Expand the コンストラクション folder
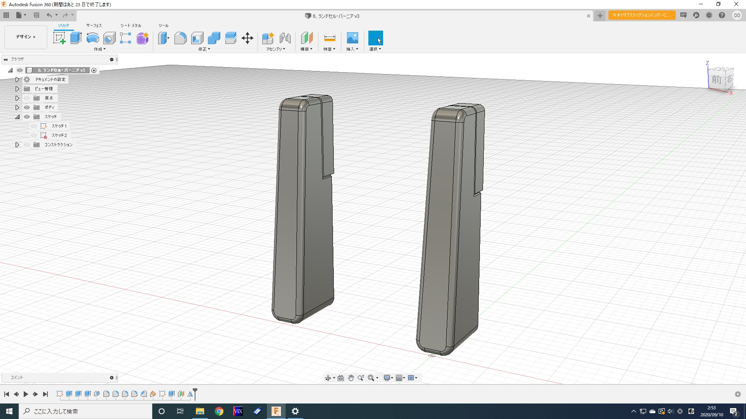Image resolution: width=746 pixels, height=419 pixels. [17, 145]
